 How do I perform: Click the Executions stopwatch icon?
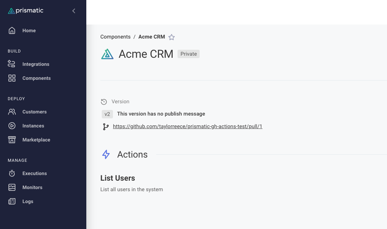tap(12, 173)
